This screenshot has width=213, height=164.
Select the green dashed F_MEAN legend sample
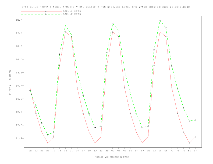point(42,14)
